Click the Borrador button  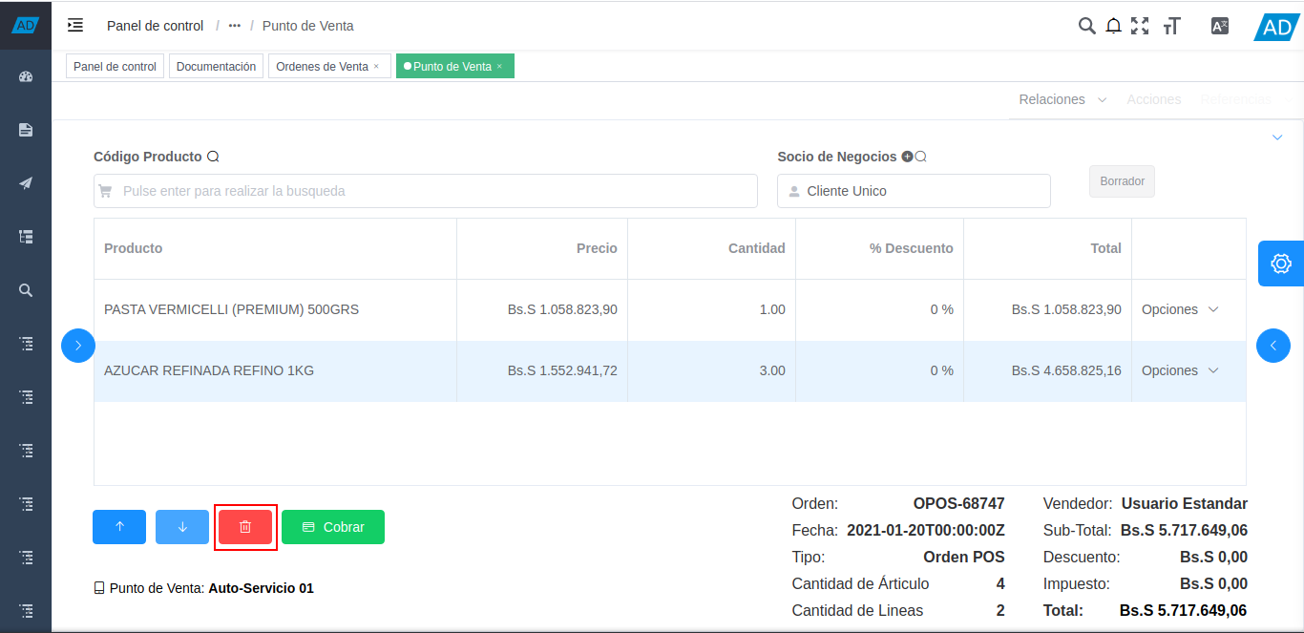pyautogui.click(x=1122, y=181)
